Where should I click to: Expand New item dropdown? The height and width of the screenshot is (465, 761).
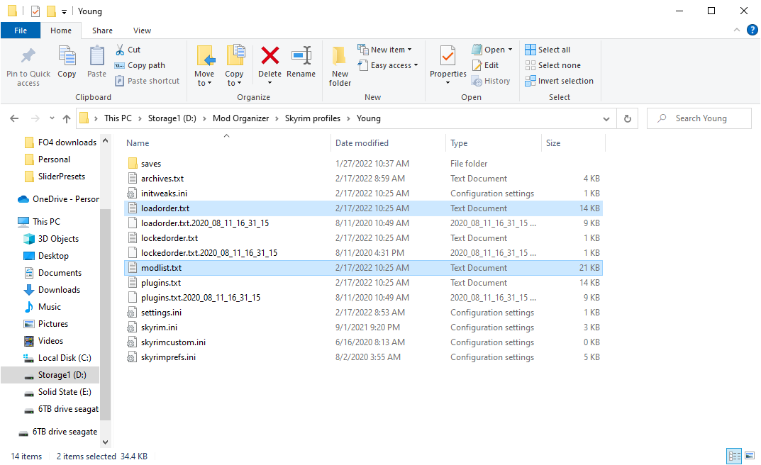pos(410,50)
